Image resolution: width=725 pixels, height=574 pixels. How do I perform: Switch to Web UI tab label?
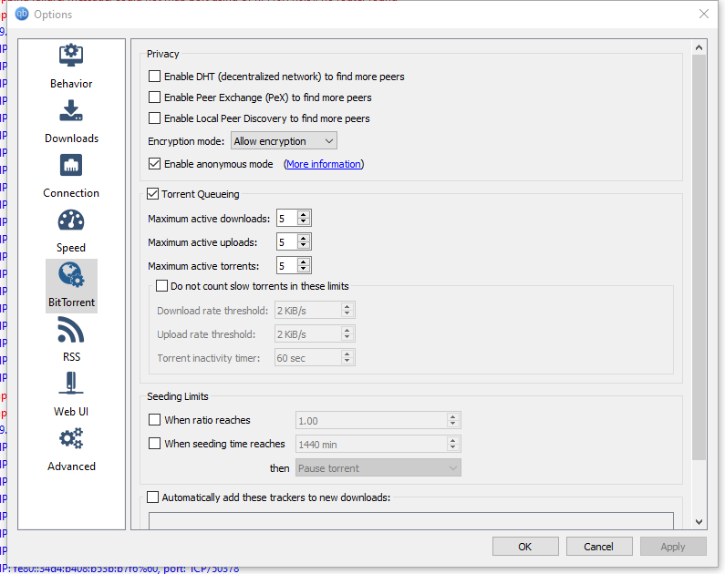pyautogui.click(x=71, y=412)
